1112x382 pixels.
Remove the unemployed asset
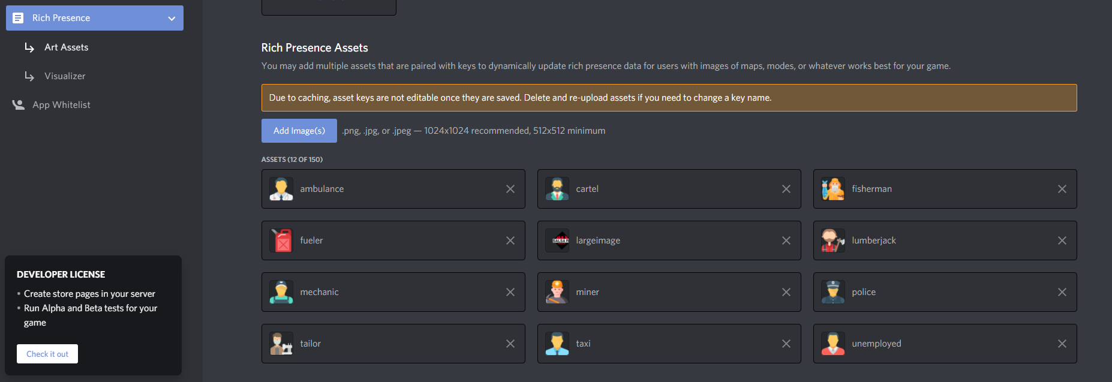[1062, 344]
